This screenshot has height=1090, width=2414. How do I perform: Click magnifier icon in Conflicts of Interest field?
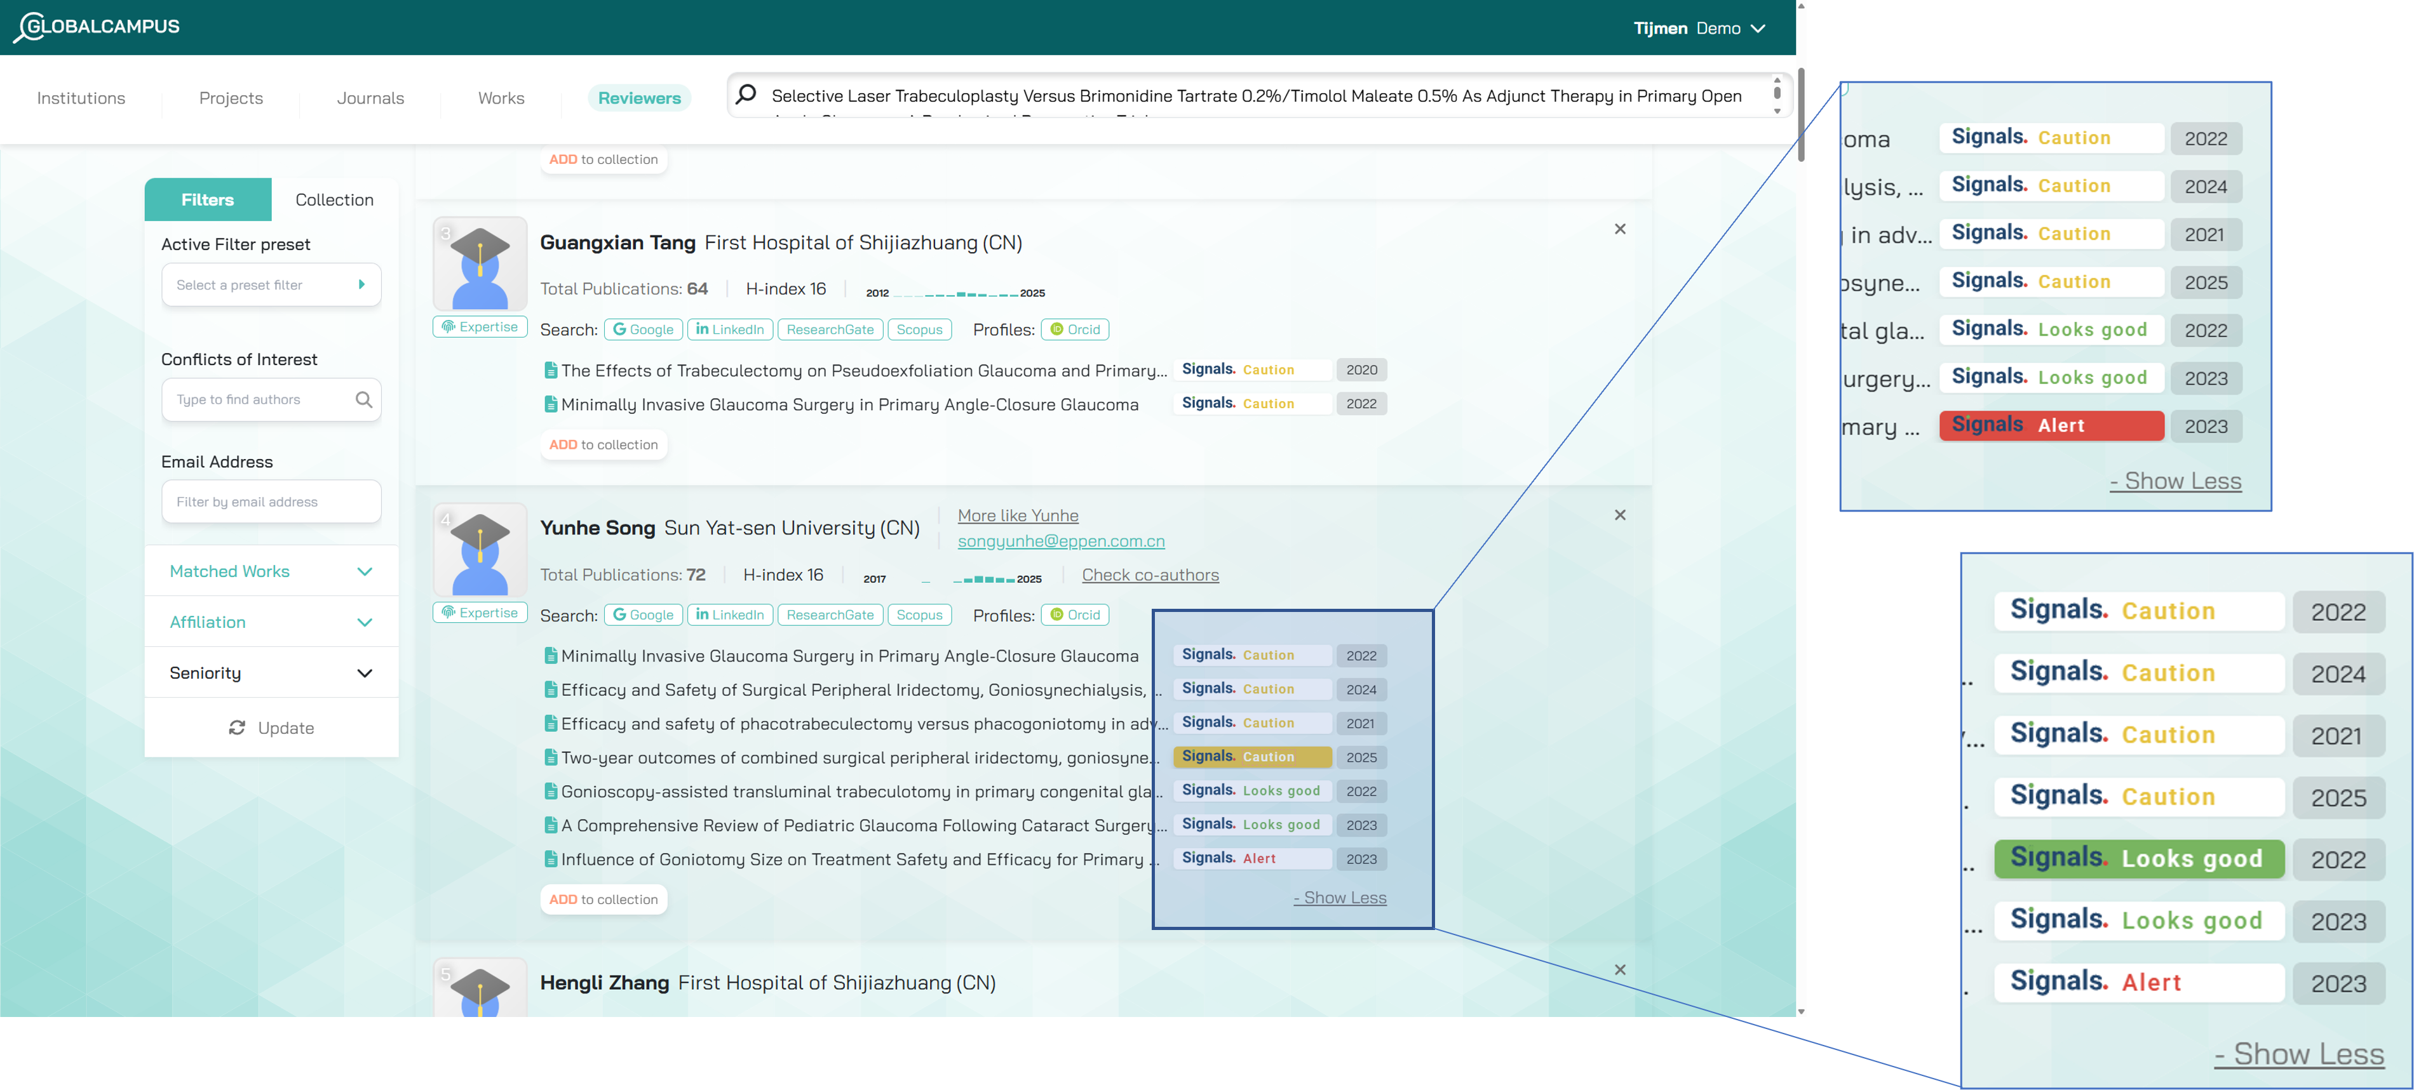click(x=363, y=400)
